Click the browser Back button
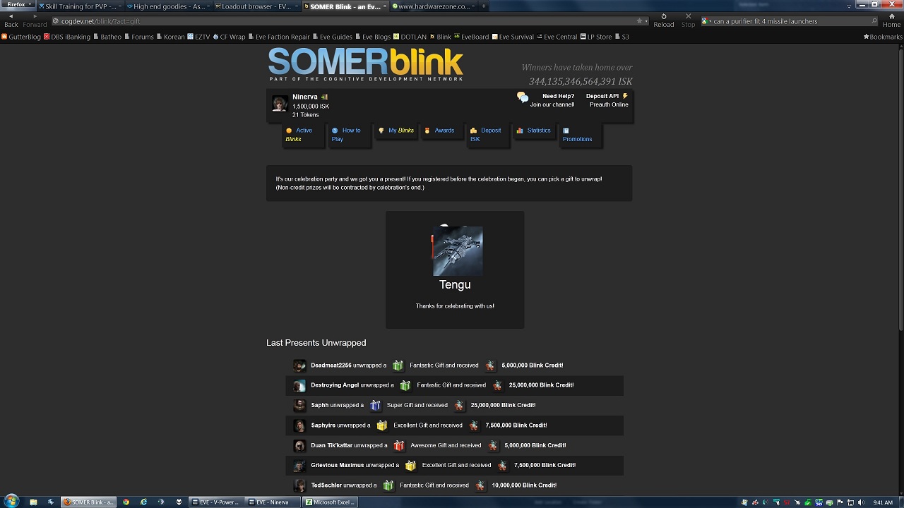Image resolution: width=904 pixels, height=508 pixels. click(11, 20)
